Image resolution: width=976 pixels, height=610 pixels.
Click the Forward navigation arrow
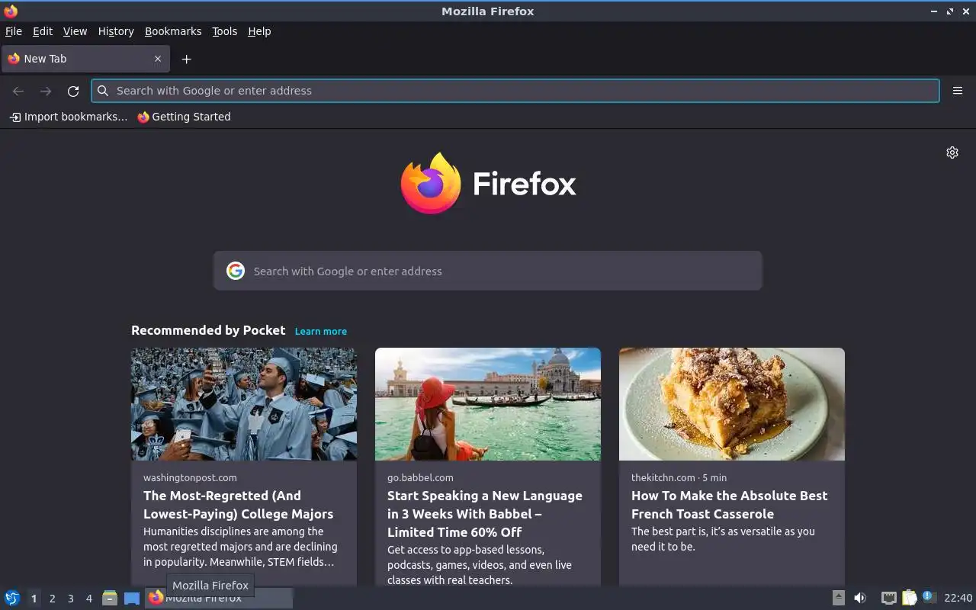46,91
